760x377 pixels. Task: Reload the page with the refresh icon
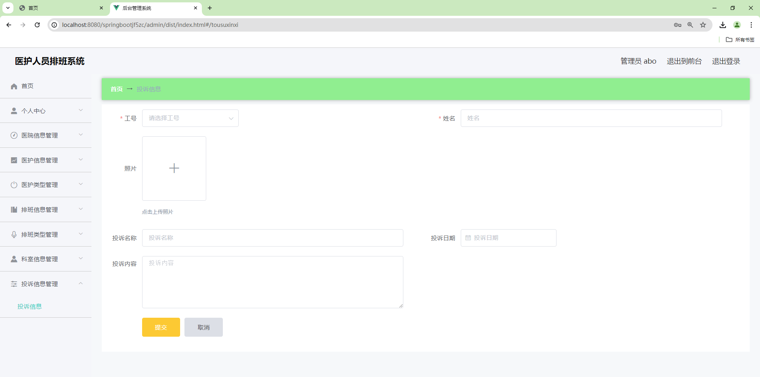pyautogui.click(x=37, y=25)
